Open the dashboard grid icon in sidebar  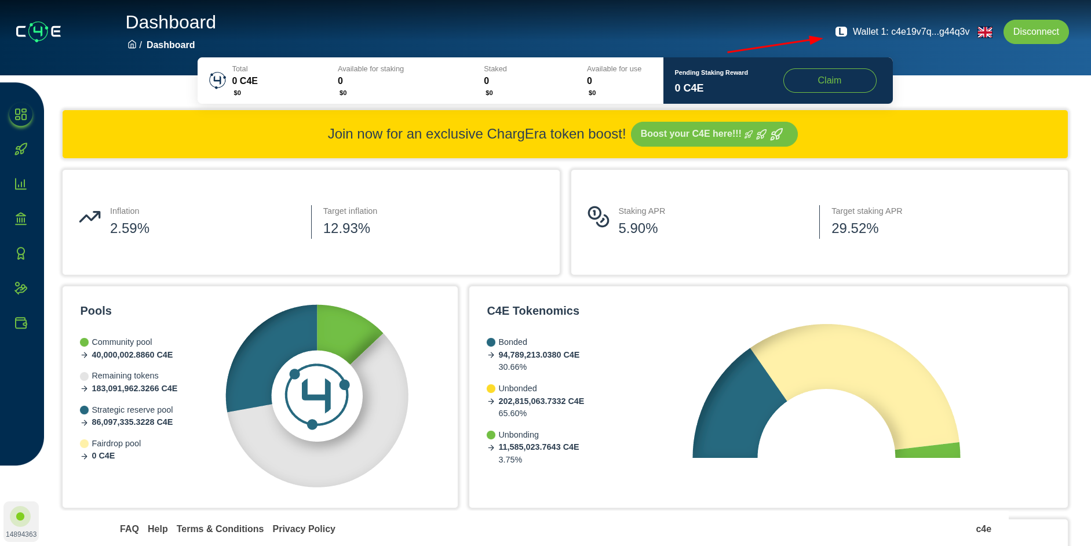[21, 114]
